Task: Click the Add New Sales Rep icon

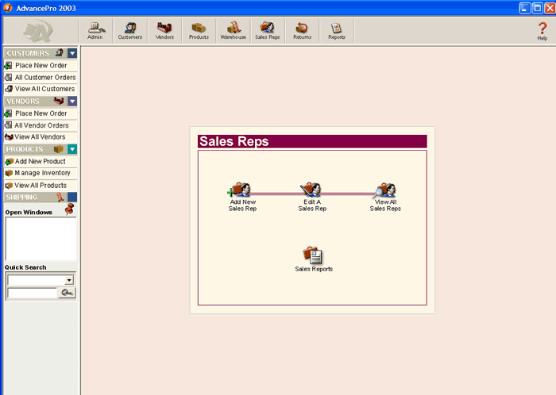Action: click(240, 190)
